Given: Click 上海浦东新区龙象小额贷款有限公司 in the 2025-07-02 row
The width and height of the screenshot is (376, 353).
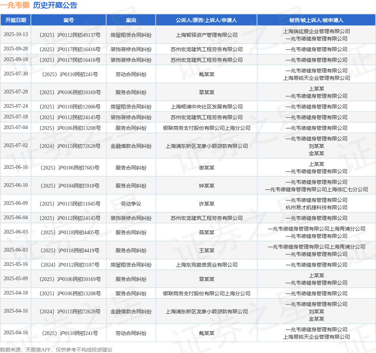Looking at the screenshot, I should [x=207, y=146].
